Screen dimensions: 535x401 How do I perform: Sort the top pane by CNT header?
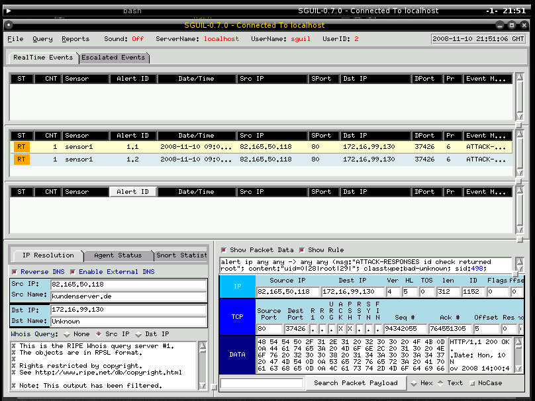coord(48,79)
